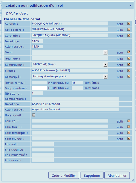Click the Prix moteur field
The width and height of the screenshot is (136, 183).
(x=43, y=160)
